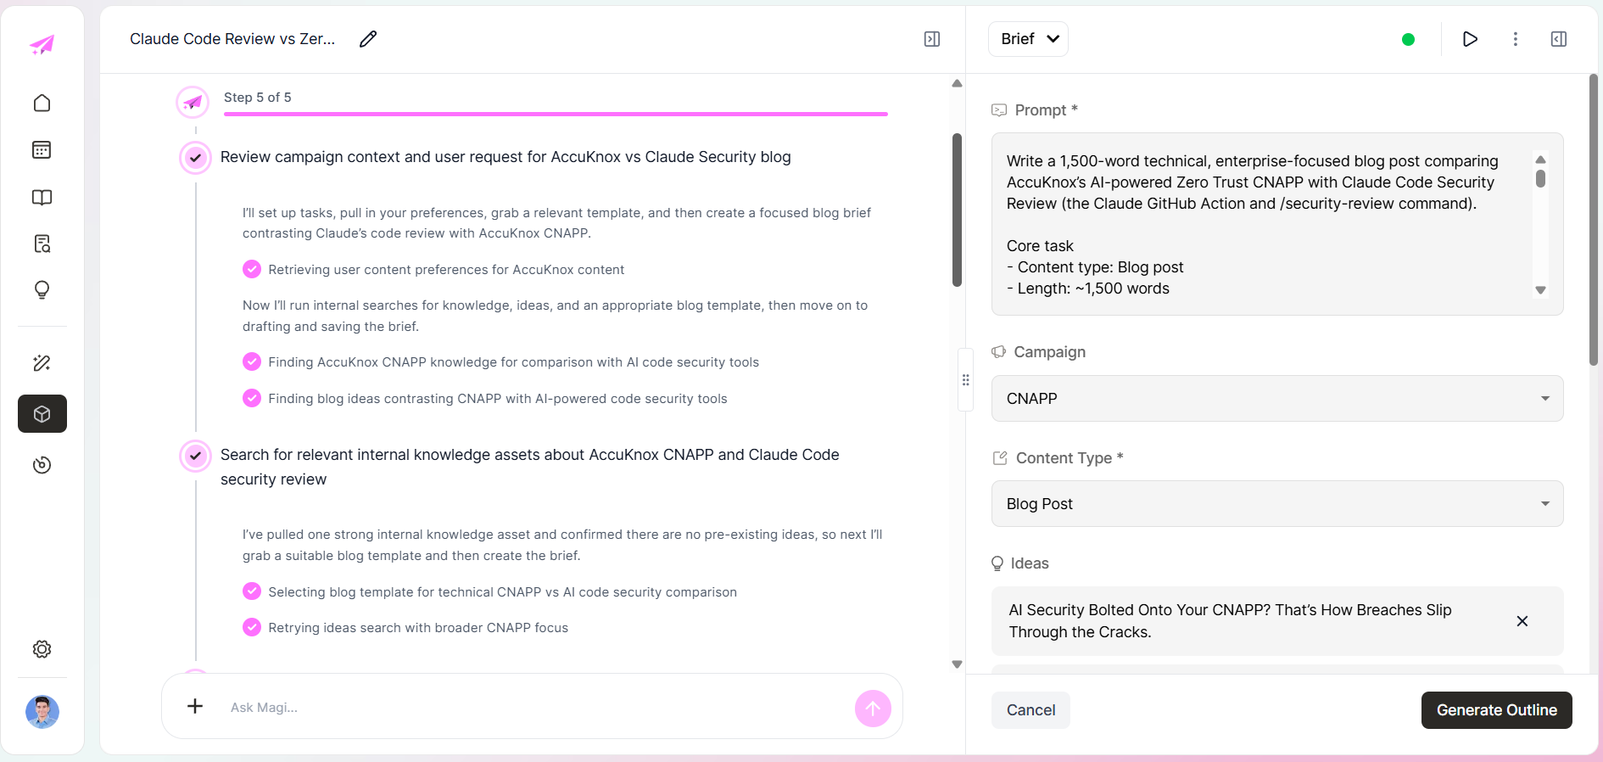Open the Brief mode dropdown

click(1028, 39)
